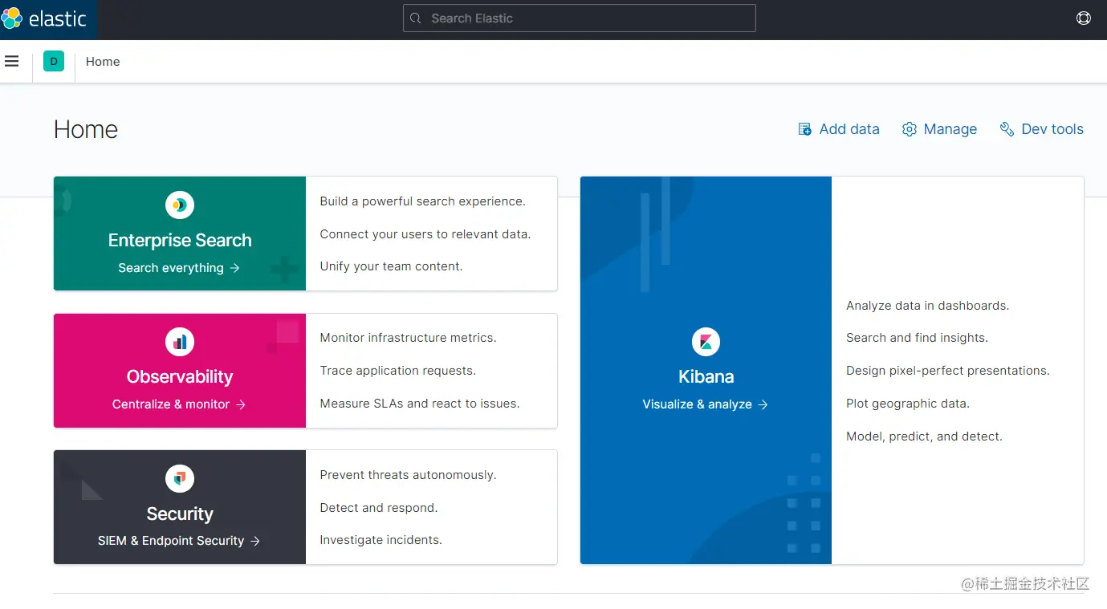Open the hamburger navigation menu
Image resolution: width=1107 pixels, height=609 pixels.
(x=11, y=61)
